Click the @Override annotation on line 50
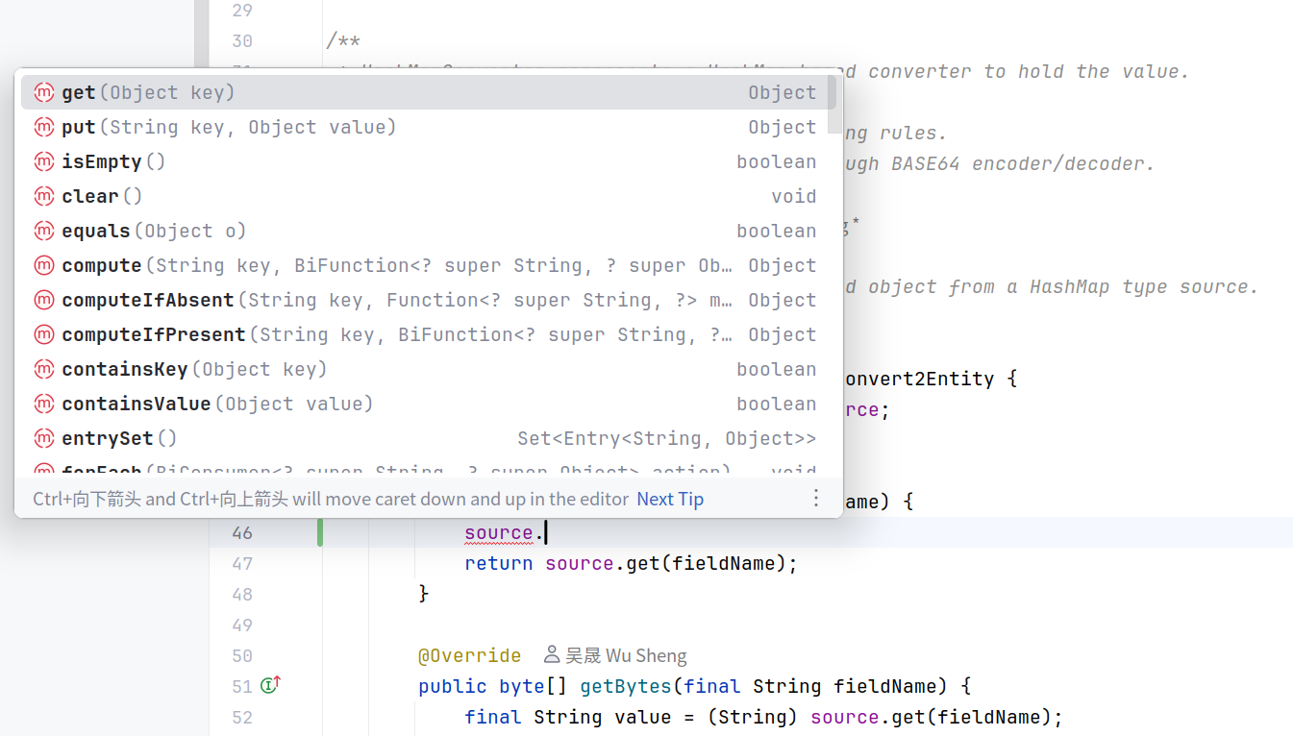This screenshot has height=736, width=1293. 469,656
